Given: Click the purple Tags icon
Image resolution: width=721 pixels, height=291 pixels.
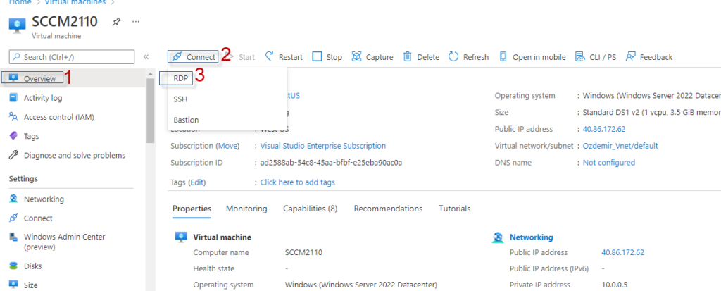Looking at the screenshot, I should pyautogui.click(x=13, y=136).
